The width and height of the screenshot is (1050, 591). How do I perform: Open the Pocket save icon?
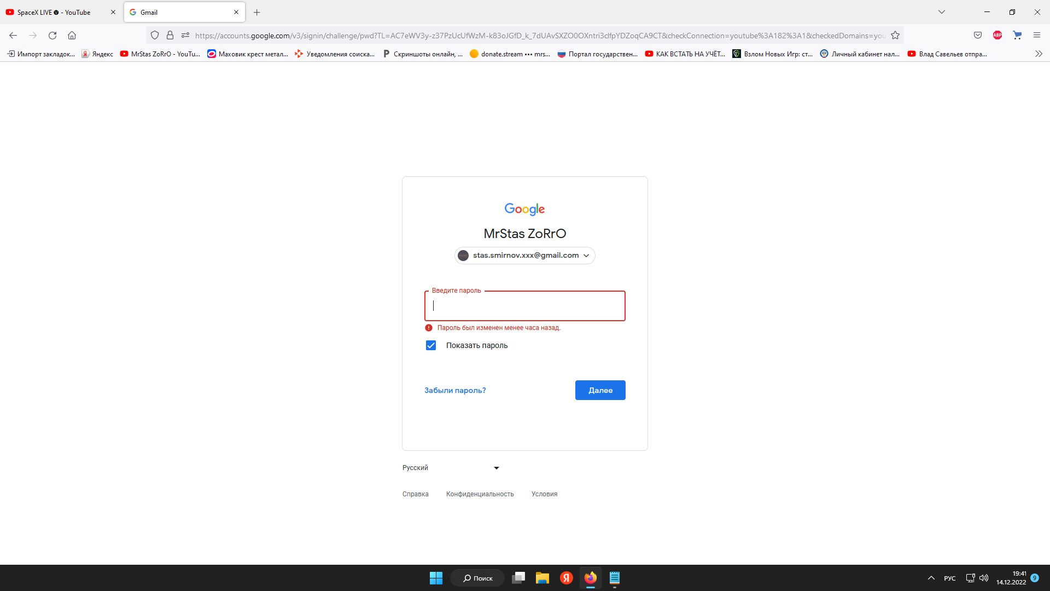pyautogui.click(x=978, y=36)
